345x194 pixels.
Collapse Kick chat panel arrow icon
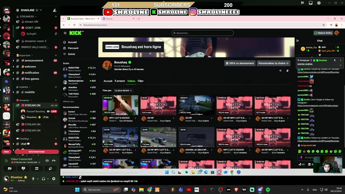tap(298, 41)
